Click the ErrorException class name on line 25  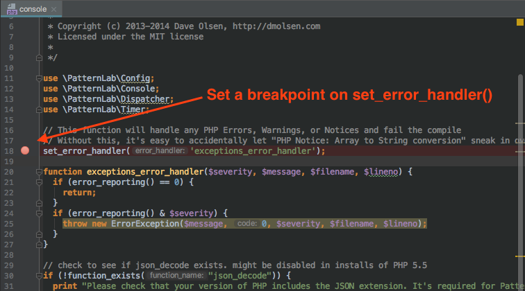click(151, 223)
